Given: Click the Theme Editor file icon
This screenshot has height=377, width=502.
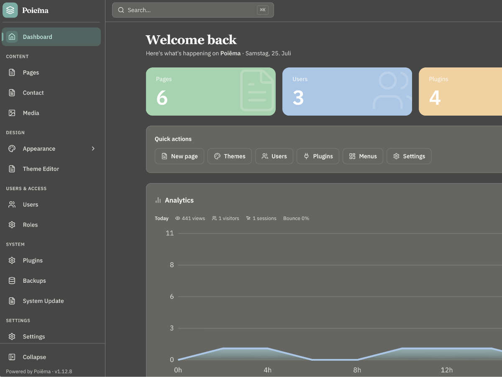Looking at the screenshot, I should point(12,169).
